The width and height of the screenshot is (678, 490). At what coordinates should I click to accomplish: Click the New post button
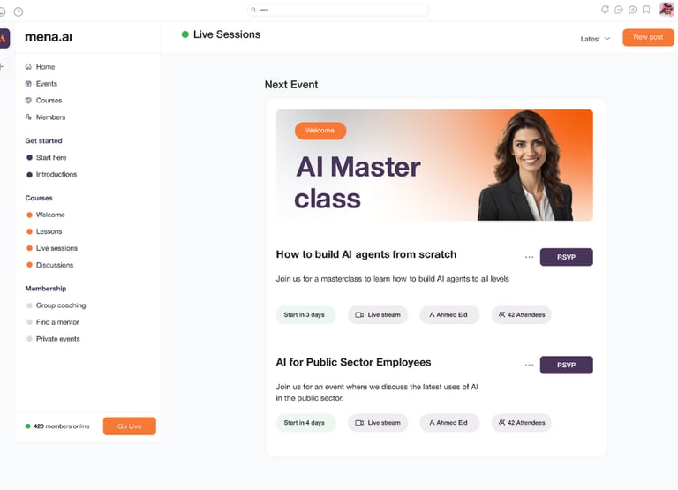click(x=648, y=37)
